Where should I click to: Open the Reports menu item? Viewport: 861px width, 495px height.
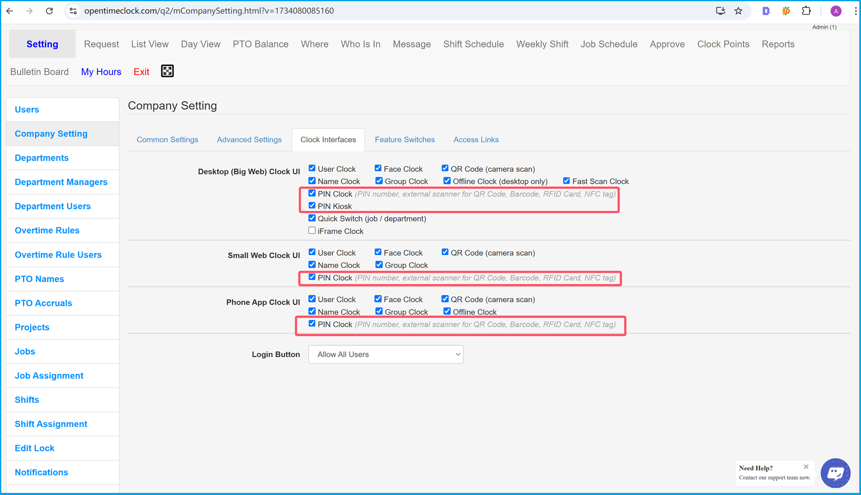point(778,44)
